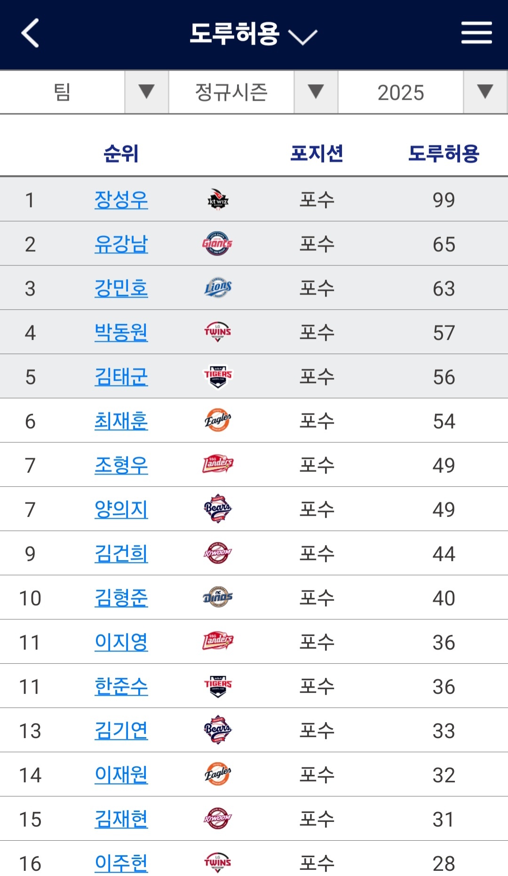Image resolution: width=508 pixels, height=876 pixels.
Task: Tap the Hanwha Eagles logo beside 최재훈
Action: click(x=218, y=421)
